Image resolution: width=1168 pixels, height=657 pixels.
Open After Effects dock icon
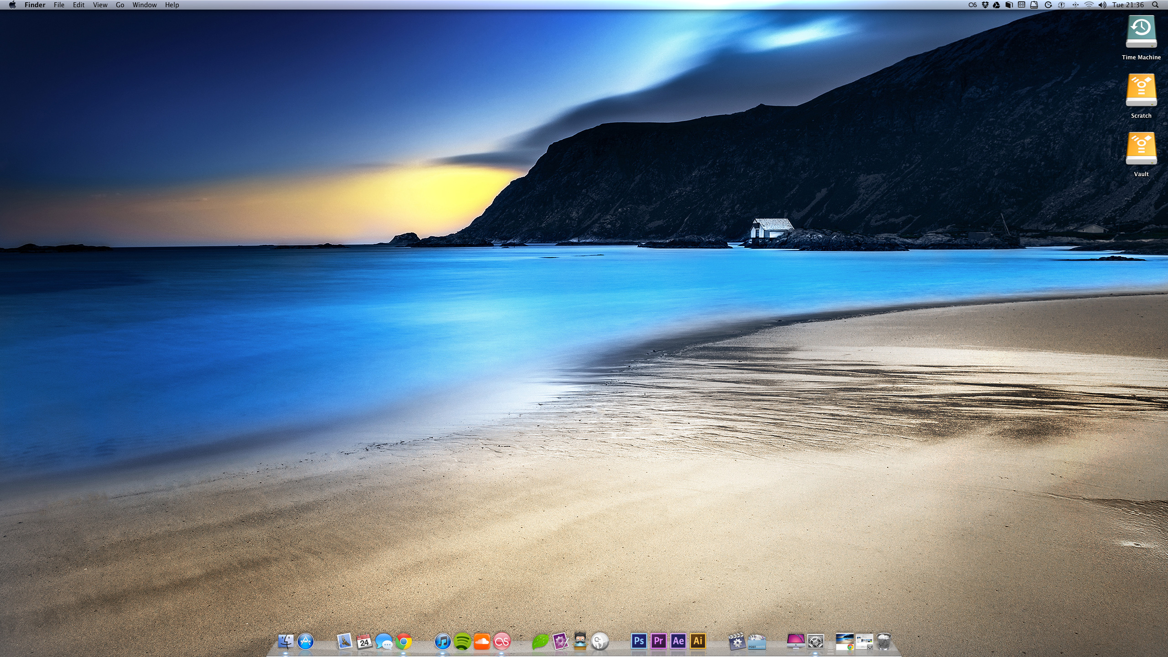(678, 641)
